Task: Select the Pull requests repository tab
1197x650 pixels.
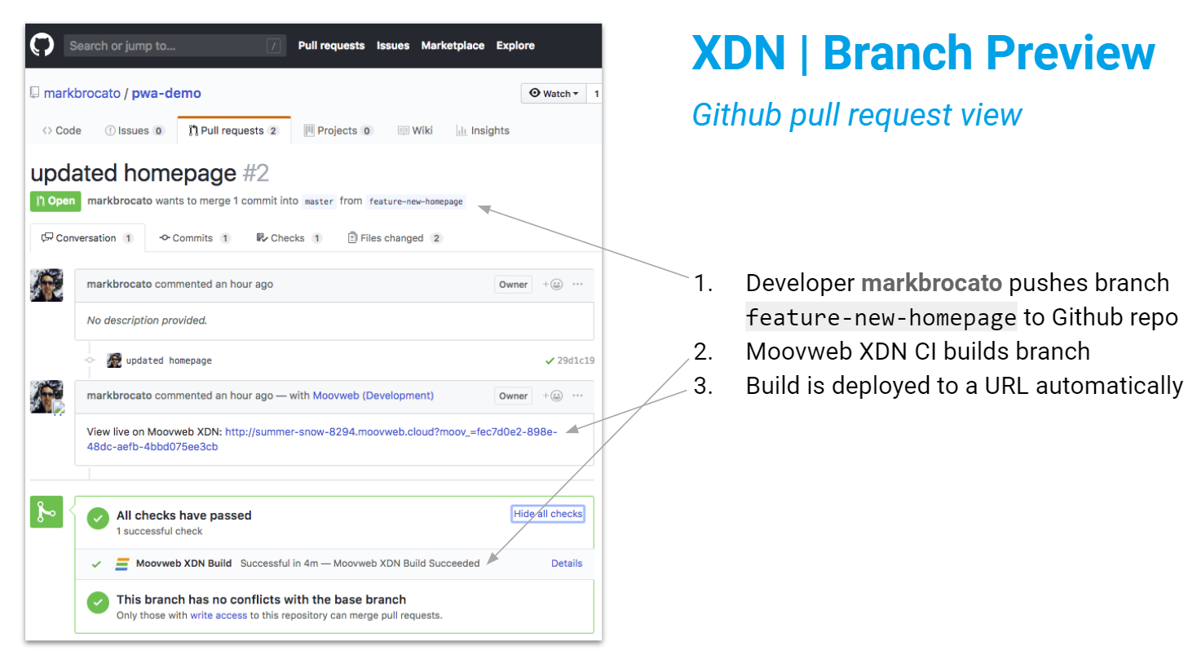Action: click(x=234, y=130)
